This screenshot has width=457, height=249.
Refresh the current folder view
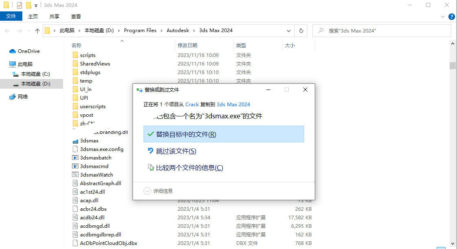pos(301,31)
